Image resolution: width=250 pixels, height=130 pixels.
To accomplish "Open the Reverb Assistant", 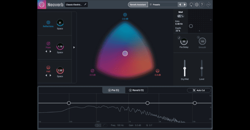I will [138, 5].
